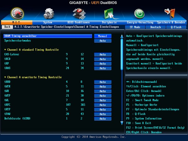Change the tRFC Auto value
The height and width of the screenshot is (141, 188).
coord(103,105)
